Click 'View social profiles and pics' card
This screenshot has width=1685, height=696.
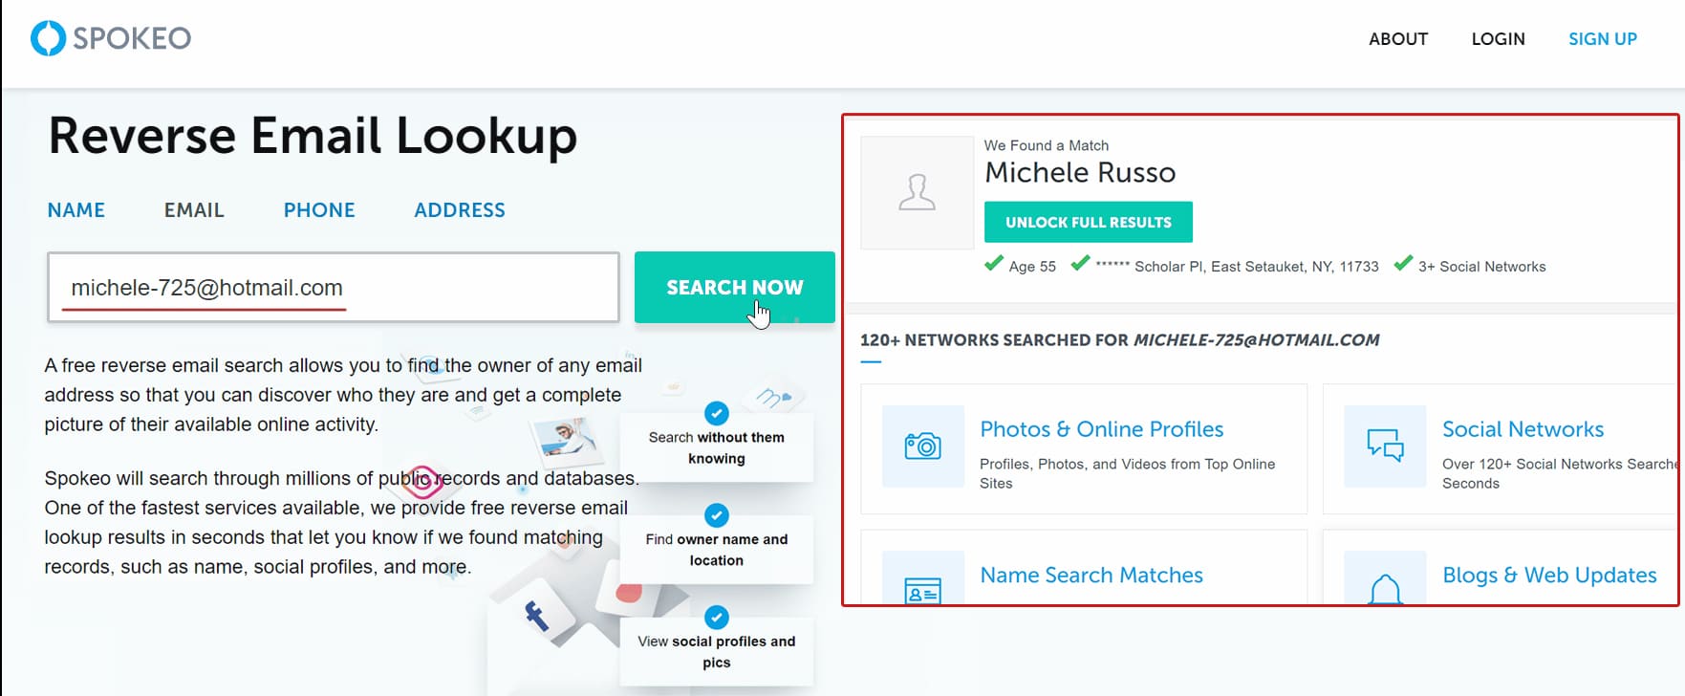click(x=717, y=652)
